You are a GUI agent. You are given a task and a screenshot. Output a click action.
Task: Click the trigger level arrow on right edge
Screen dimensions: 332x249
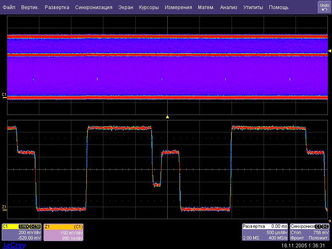(330, 51)
